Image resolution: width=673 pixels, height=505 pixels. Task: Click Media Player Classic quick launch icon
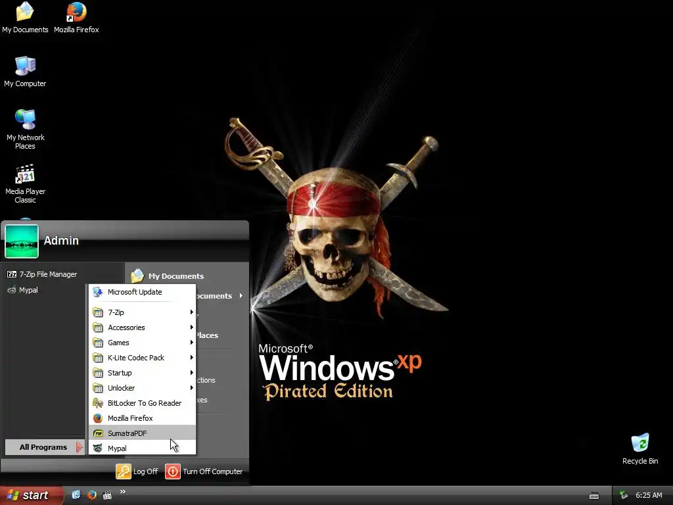pos(107,494)
